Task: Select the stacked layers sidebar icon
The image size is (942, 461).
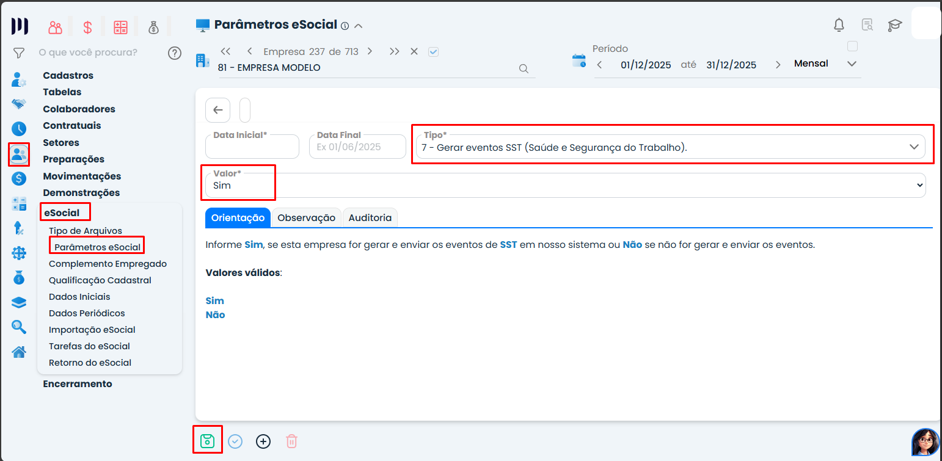Action: point(19,303)
